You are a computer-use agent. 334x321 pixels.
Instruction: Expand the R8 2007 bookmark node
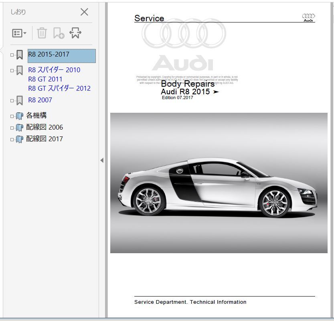point(12,101)
